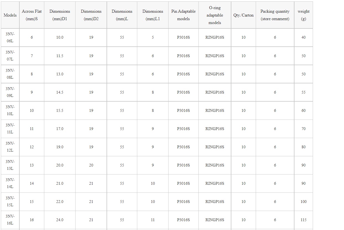Select model cell 3NV-09L
Screen dimensions: 344x230
10,92
